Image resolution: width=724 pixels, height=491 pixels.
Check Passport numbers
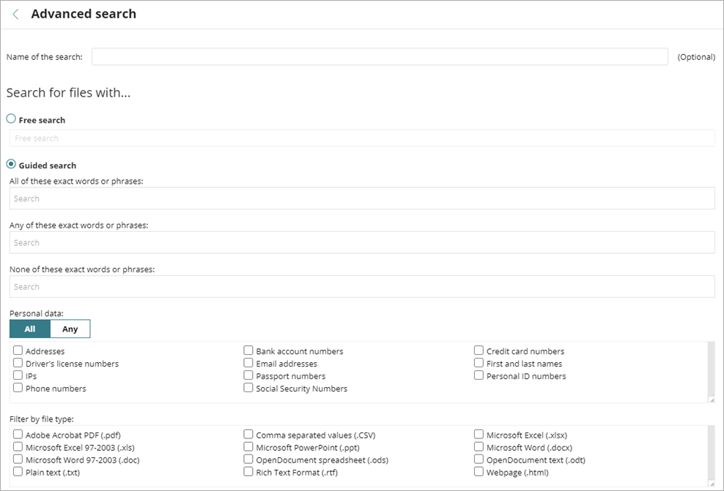248,375
